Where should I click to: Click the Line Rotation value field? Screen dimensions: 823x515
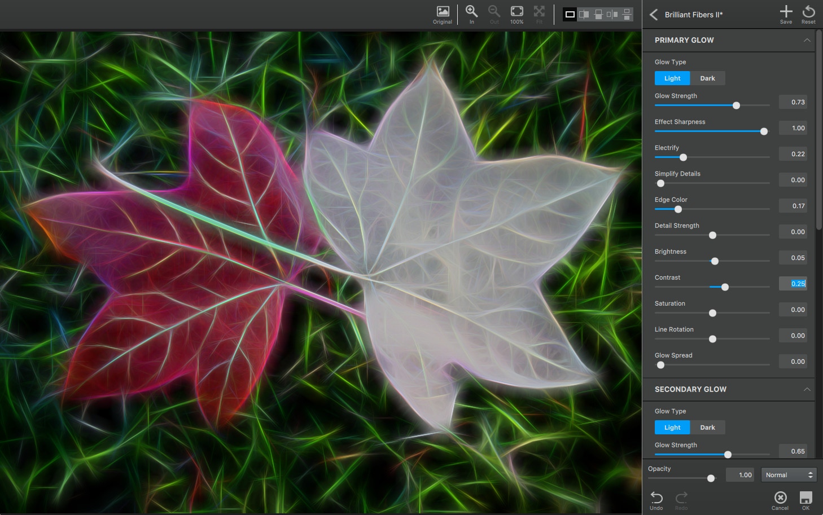click(x=793, y=336)
